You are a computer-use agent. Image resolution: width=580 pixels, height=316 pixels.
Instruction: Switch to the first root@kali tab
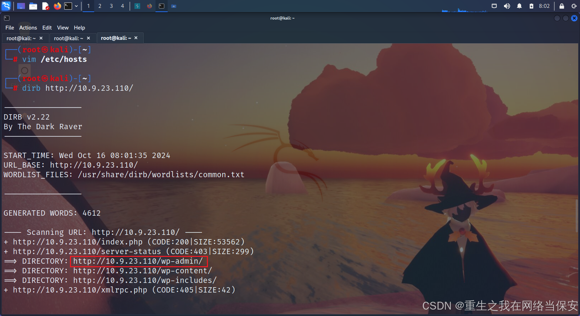pos(25,38)
